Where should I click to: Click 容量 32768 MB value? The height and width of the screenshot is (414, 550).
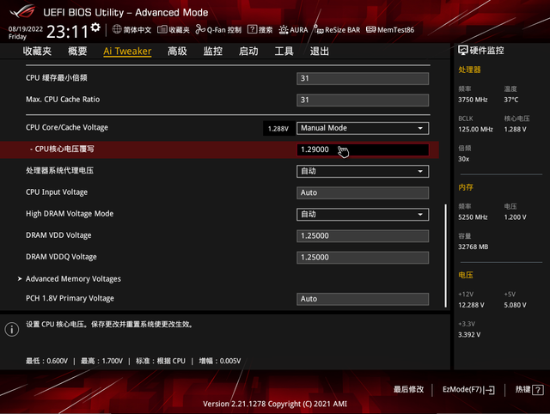pyautogui.click(x=474, y=247)
